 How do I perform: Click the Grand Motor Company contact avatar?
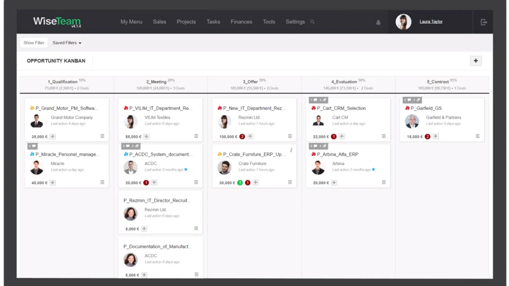(x=37, y=121)
